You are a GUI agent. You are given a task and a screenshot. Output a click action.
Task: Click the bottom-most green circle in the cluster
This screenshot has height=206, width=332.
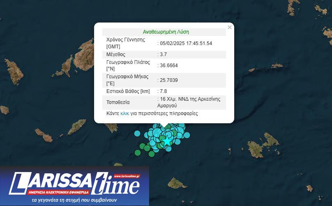(152, 154)
